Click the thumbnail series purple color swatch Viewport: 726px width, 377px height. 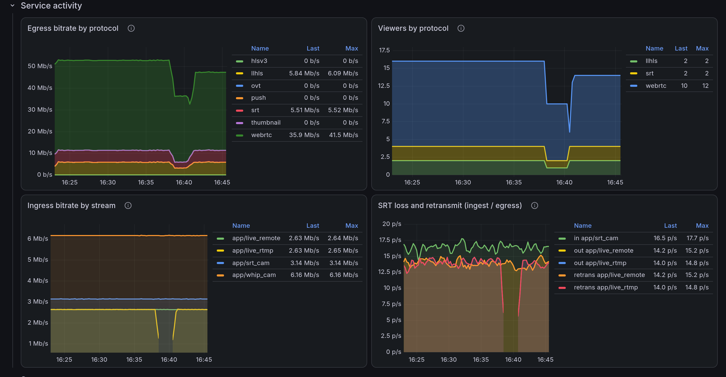[240, 123]
